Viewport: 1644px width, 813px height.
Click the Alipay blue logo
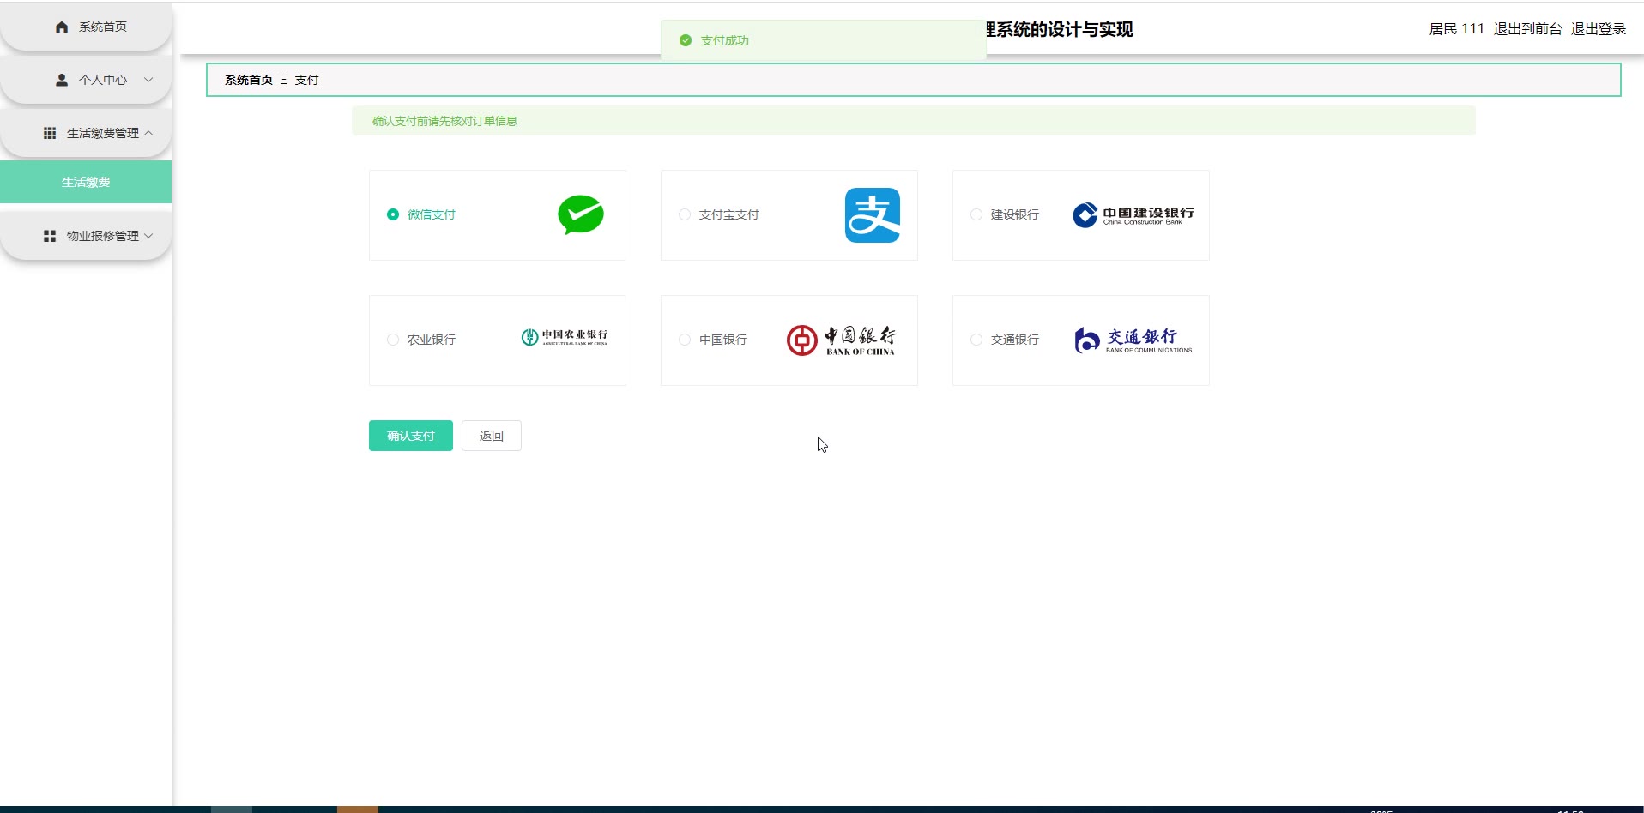(873, 215)
